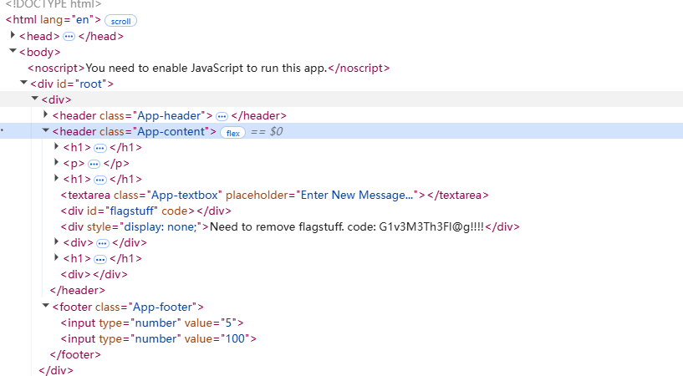Viewport: 683px width, 376px height.
Task: Collapse the div id="root" node
Action: (x=23, y=84)
